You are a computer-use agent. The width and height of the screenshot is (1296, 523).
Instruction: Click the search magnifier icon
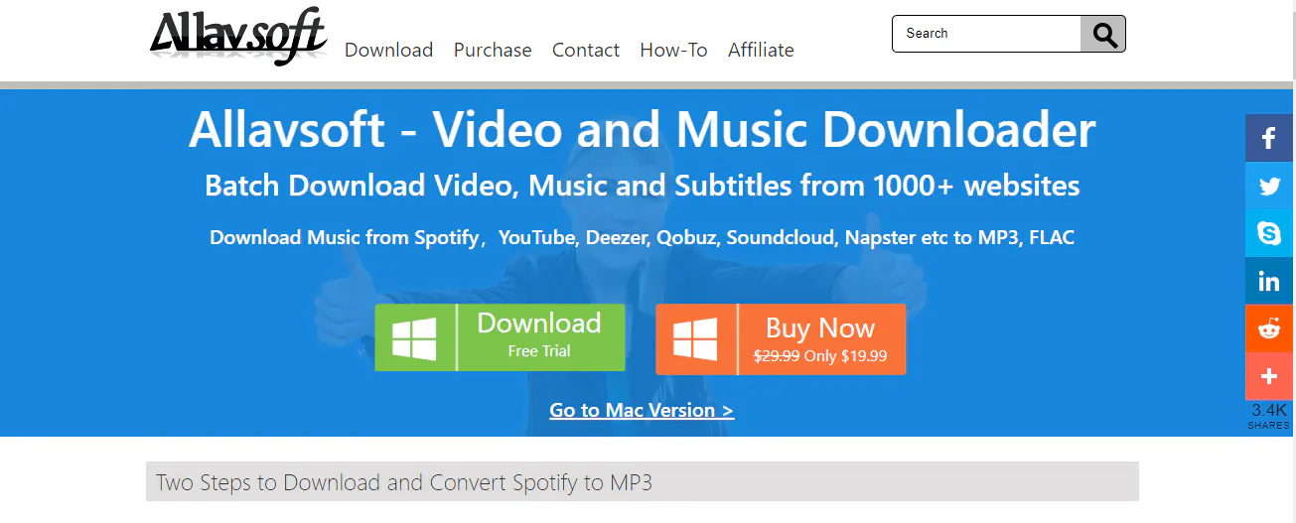[x=1103, y=34]
